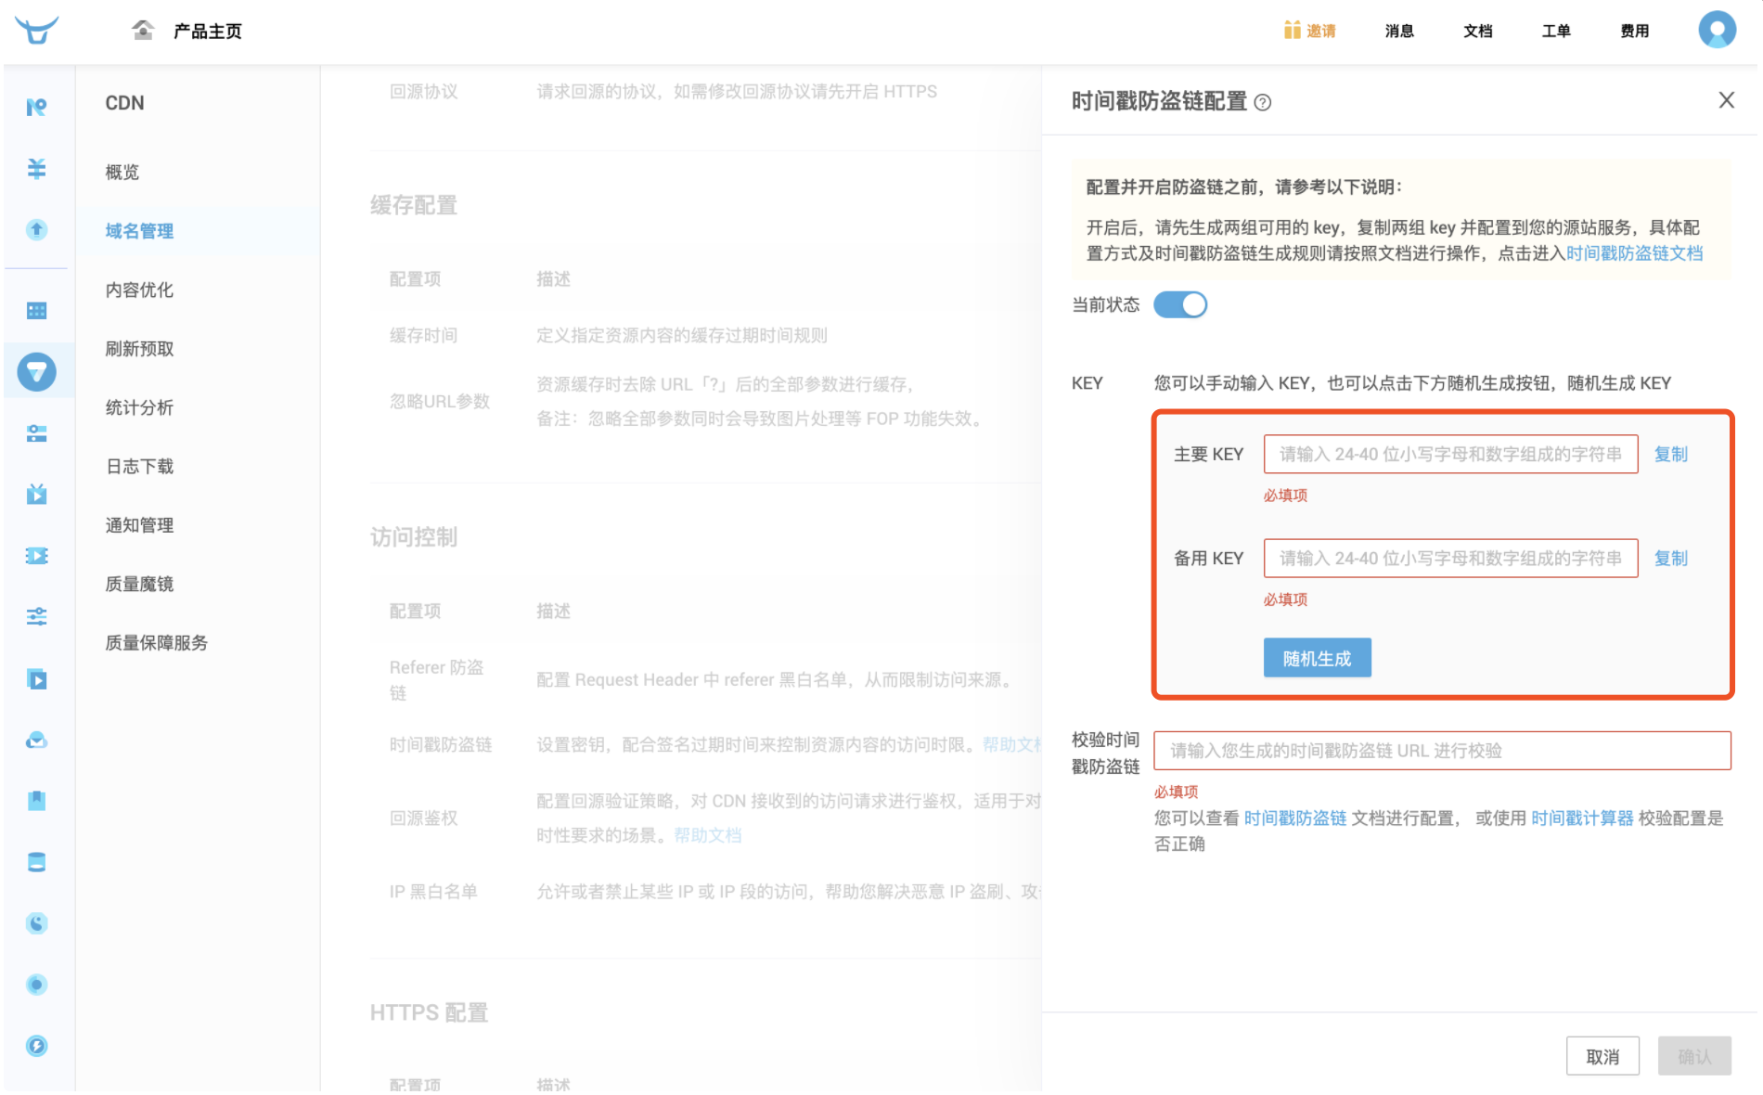This screenshot has width=1763, height=1095.
Task: Select the highlighted CDN shield icon in sidebar
Action: point(37,371)
